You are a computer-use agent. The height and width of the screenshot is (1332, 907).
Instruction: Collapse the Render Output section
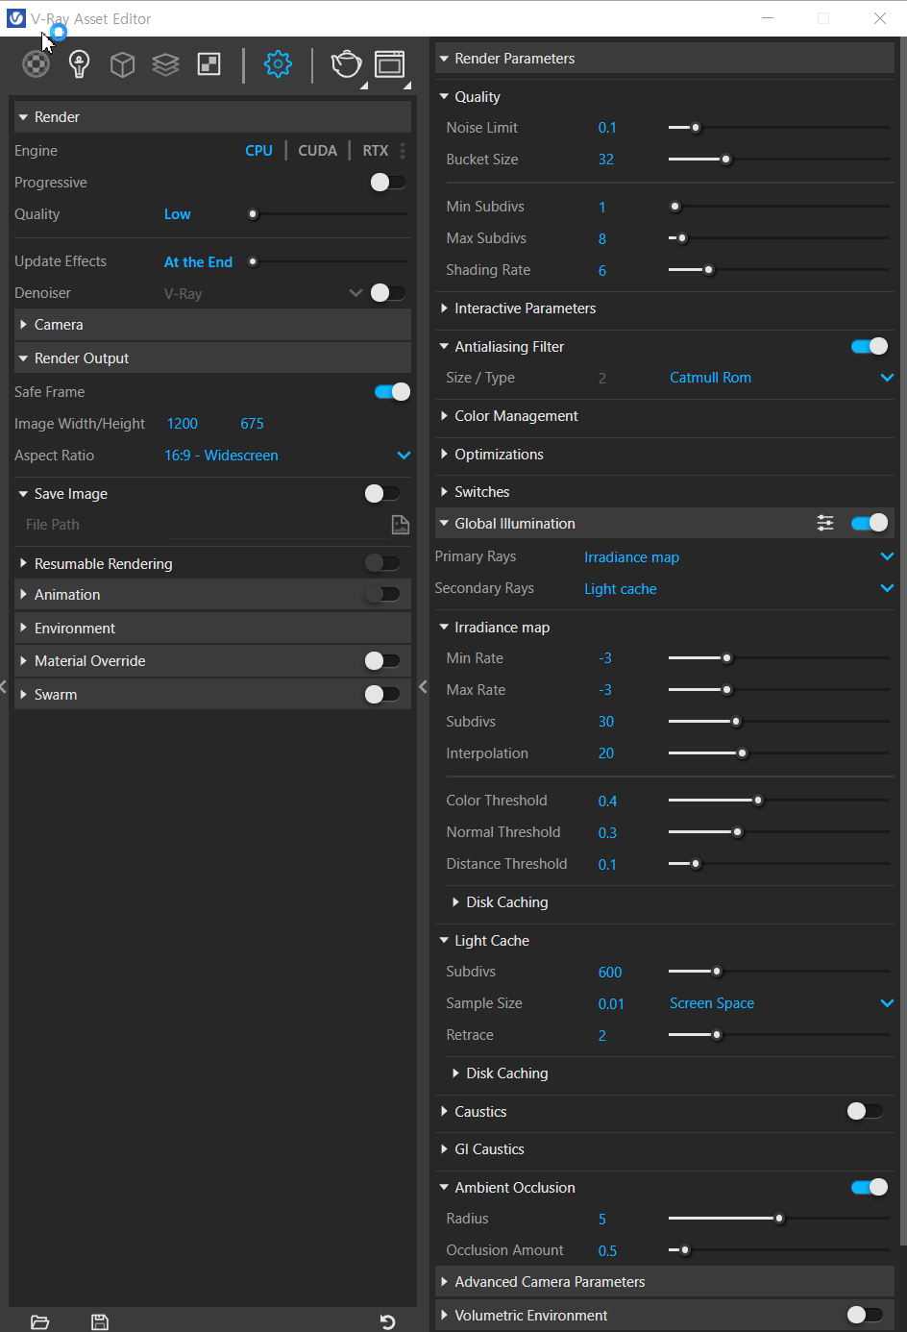212,358
